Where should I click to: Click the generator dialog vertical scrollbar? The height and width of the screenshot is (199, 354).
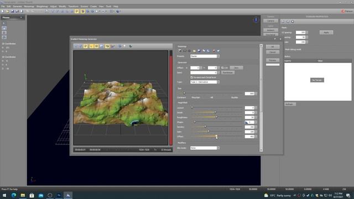(x=261, y=98)
